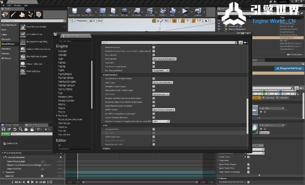Viewport: 305px width, 185px height.
Task: Click the Show viewport button
Action: coord(100,21)
